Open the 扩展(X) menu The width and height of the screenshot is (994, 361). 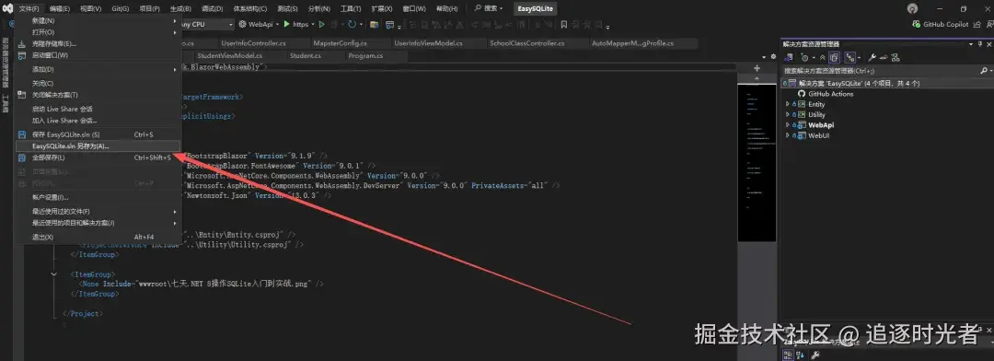point(382,9)
